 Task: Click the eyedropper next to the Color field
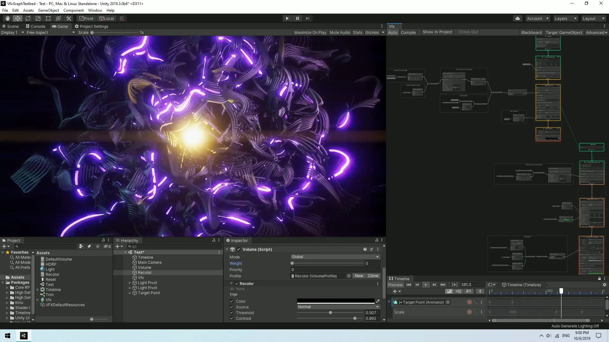point(378,301)
